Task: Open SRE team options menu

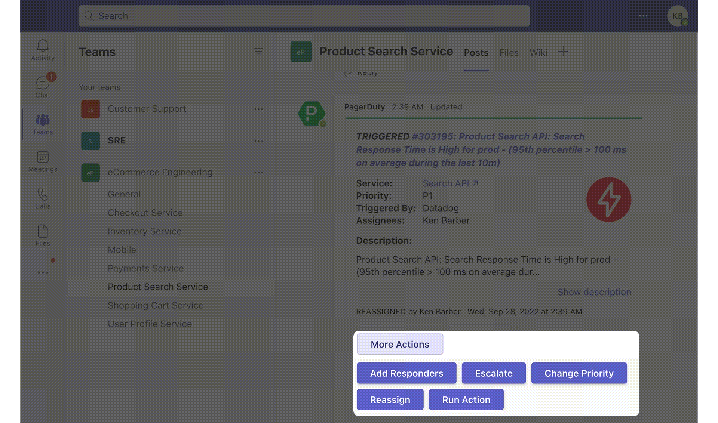Action: tap(259, 141)
